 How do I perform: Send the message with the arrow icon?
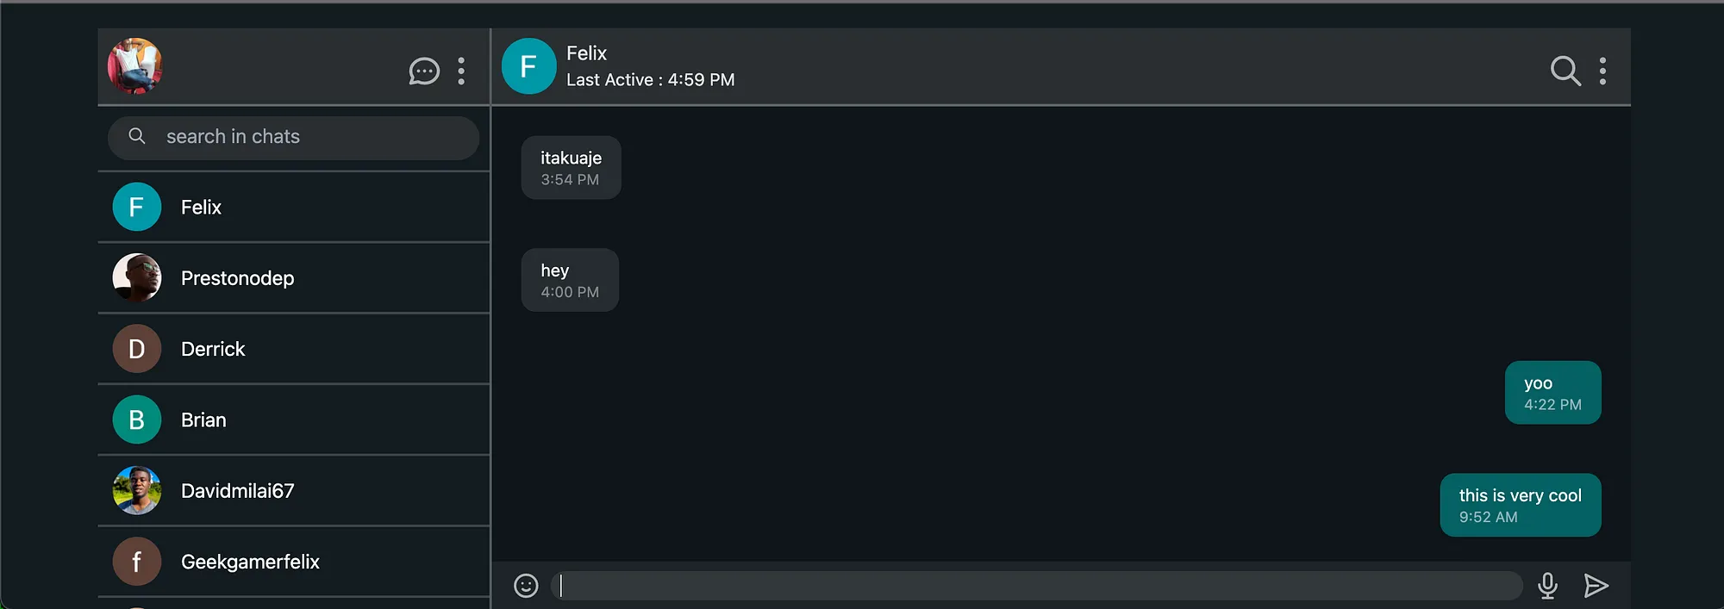click(1596, 586)
